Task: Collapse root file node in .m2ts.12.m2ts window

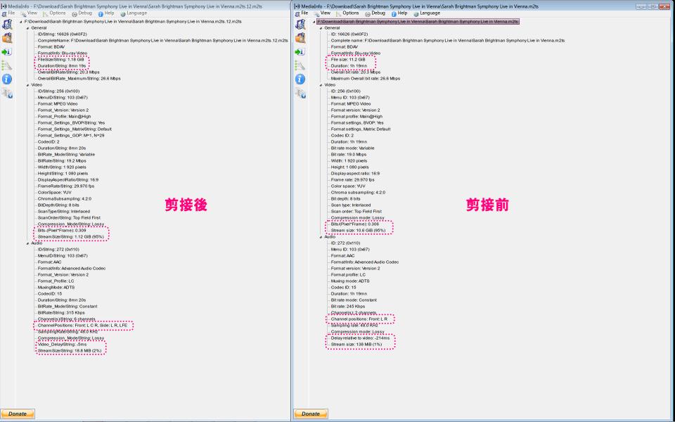Action: tap(21, 22)
